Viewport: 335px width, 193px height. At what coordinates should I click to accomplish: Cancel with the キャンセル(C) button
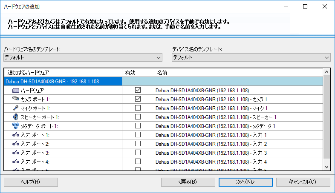[303, 182]
